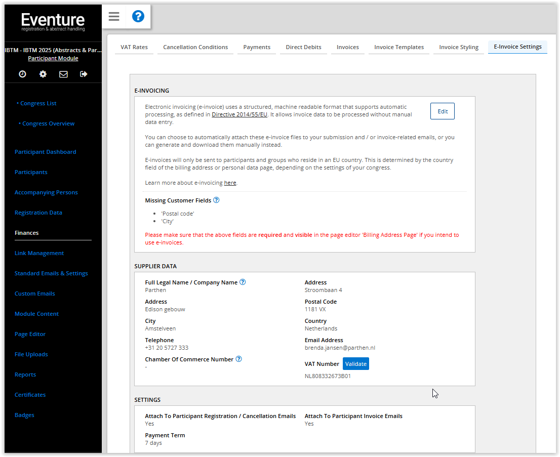Open Page Editor from the sidebar
Viewport: 560px width, 457px height.
coord(30,334)
